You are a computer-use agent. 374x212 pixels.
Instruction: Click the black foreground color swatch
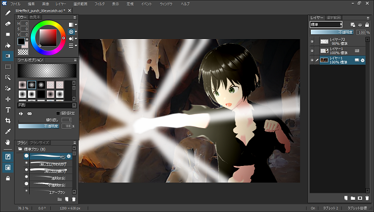(x=21, y=41)
